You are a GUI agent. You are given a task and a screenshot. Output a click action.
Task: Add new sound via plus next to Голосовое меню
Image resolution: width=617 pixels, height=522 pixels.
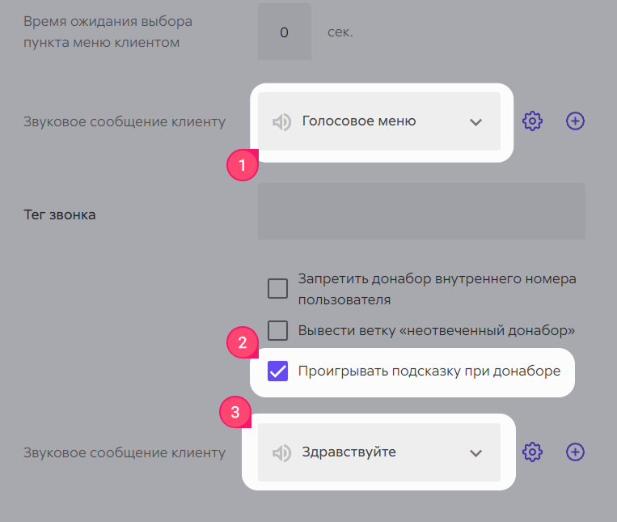pos(575,121)
